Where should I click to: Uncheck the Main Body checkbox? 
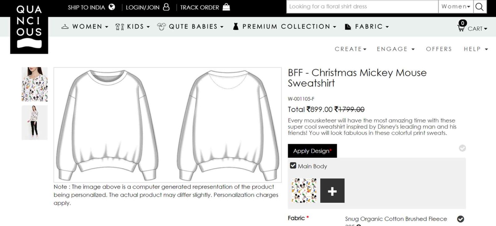point(293,166)
